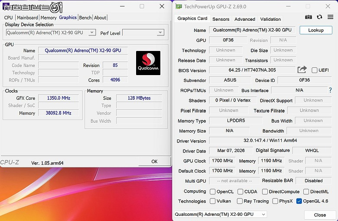Go to the About tab in CPU-Z
This screenshot has height=221, width=338.
pos(100,18)
